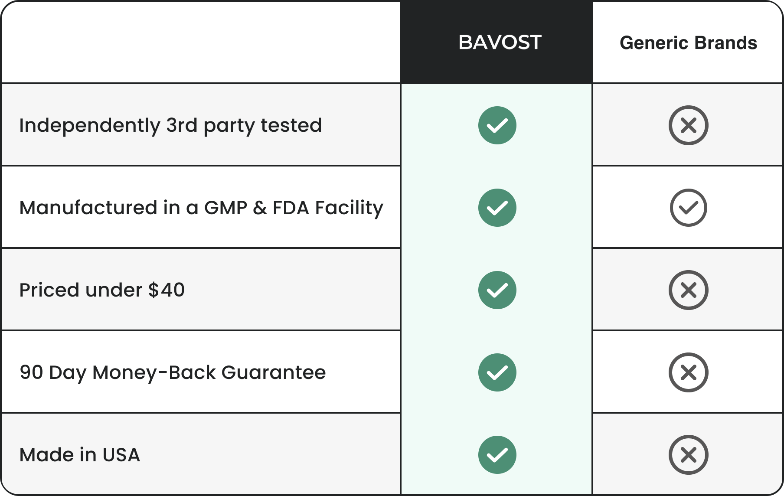Click Manufactured in a GMP & FDA Facility text

coord(201,208)
